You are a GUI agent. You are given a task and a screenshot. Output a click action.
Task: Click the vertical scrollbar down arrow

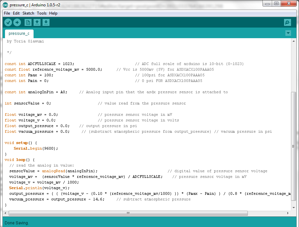coord(293,207)
